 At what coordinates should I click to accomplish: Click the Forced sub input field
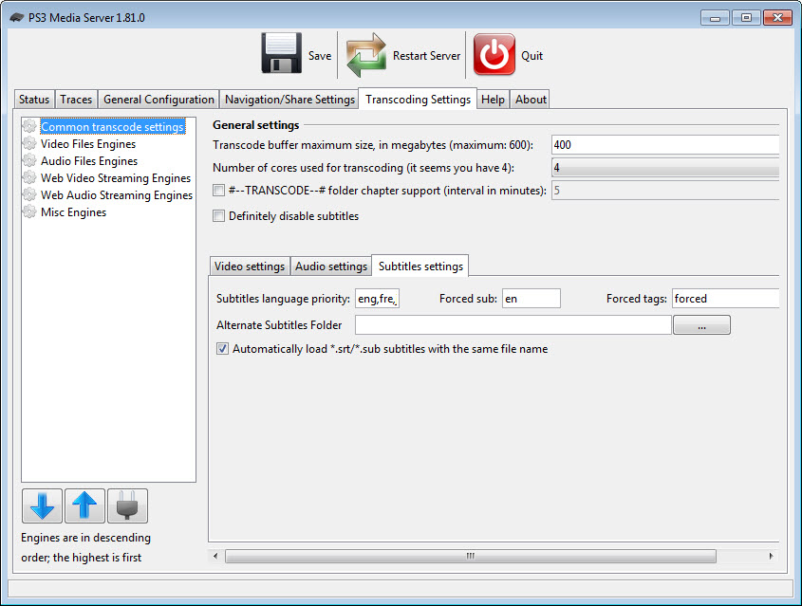[531, 299]
